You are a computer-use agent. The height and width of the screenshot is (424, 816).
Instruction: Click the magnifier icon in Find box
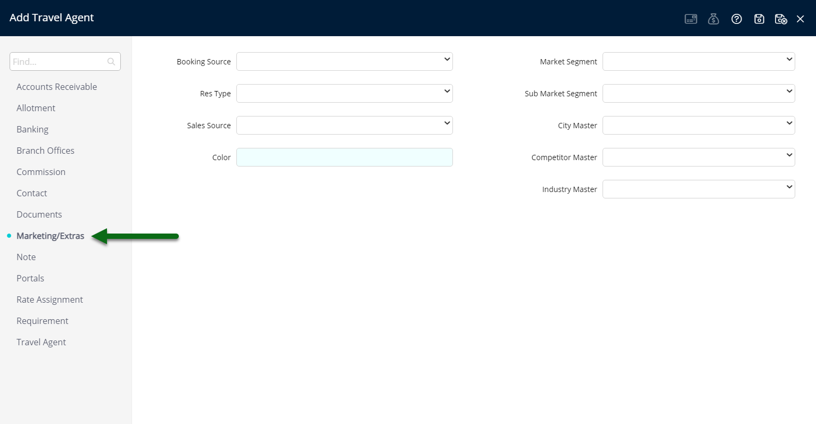click(111, 62)
